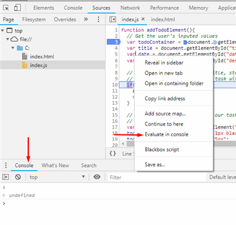Show more Sources tabs via double chevron

[86, 19]
